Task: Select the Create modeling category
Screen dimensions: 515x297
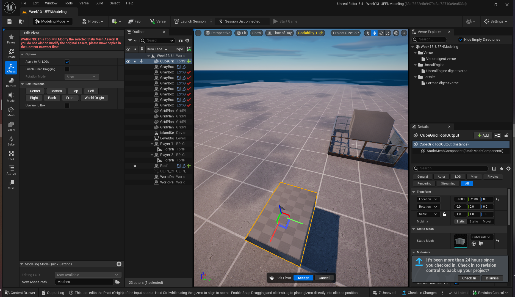Action: point(11,53)
